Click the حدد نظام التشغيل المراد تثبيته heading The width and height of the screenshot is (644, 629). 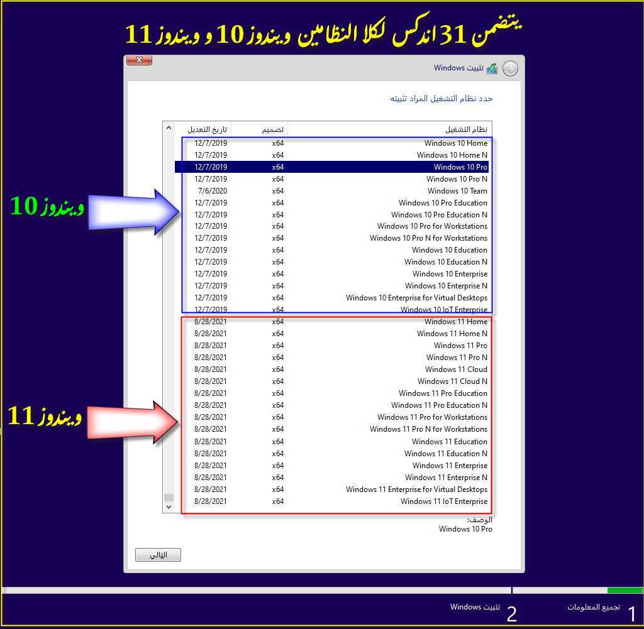[441, 99]
